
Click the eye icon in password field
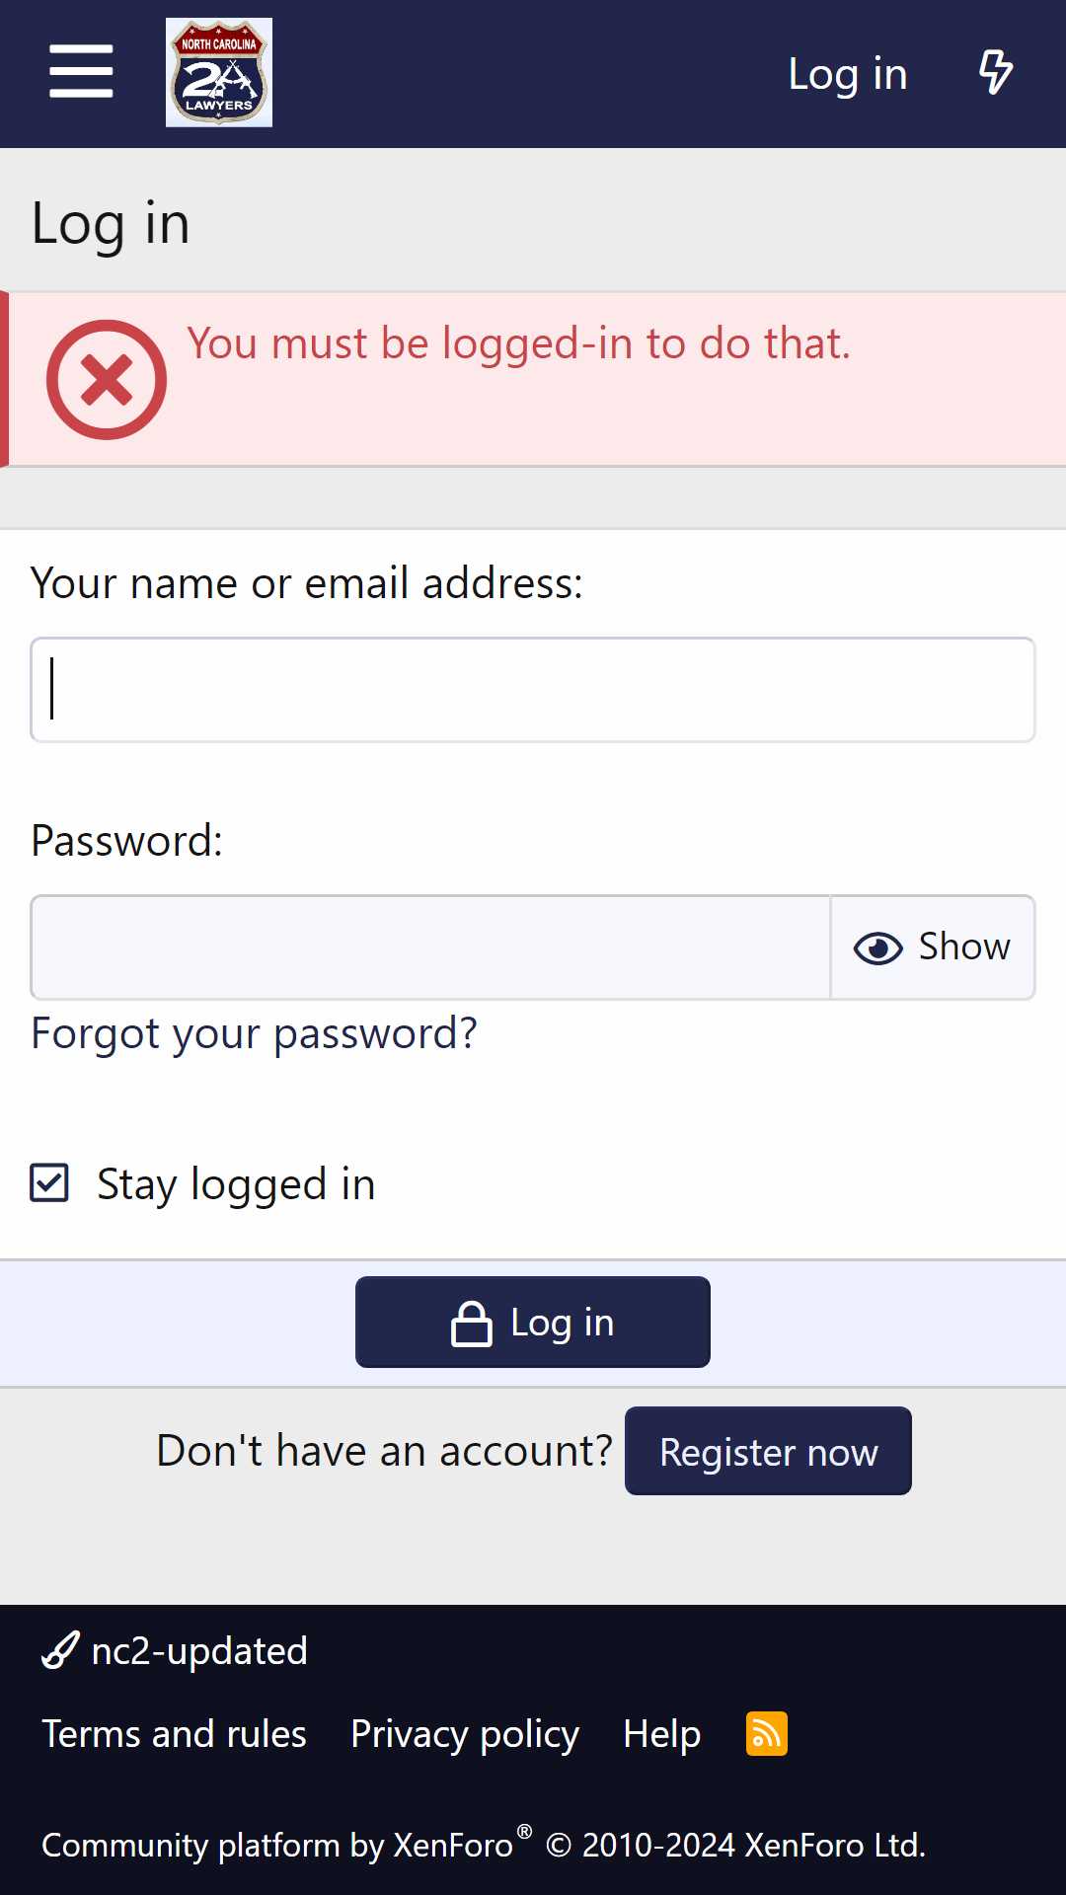(x=877, y=947)
